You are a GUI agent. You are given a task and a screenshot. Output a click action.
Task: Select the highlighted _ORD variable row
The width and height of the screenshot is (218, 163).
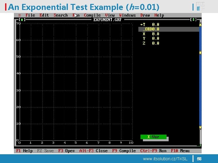[169, 29]
